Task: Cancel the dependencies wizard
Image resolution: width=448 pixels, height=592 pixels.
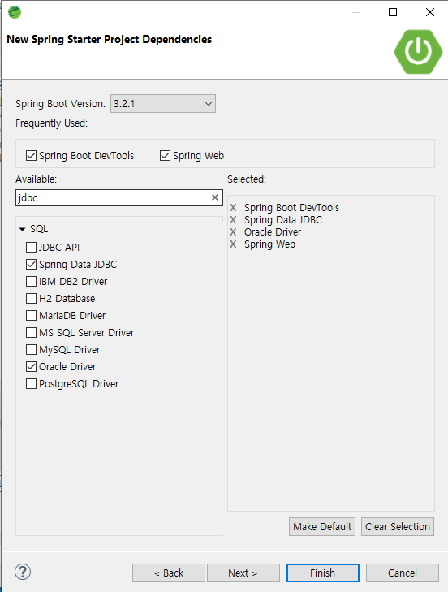Action: (x=403, y=573)
